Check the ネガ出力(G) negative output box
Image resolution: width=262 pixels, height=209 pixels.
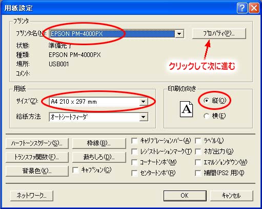pyautogui.click(x=198, y=151)
